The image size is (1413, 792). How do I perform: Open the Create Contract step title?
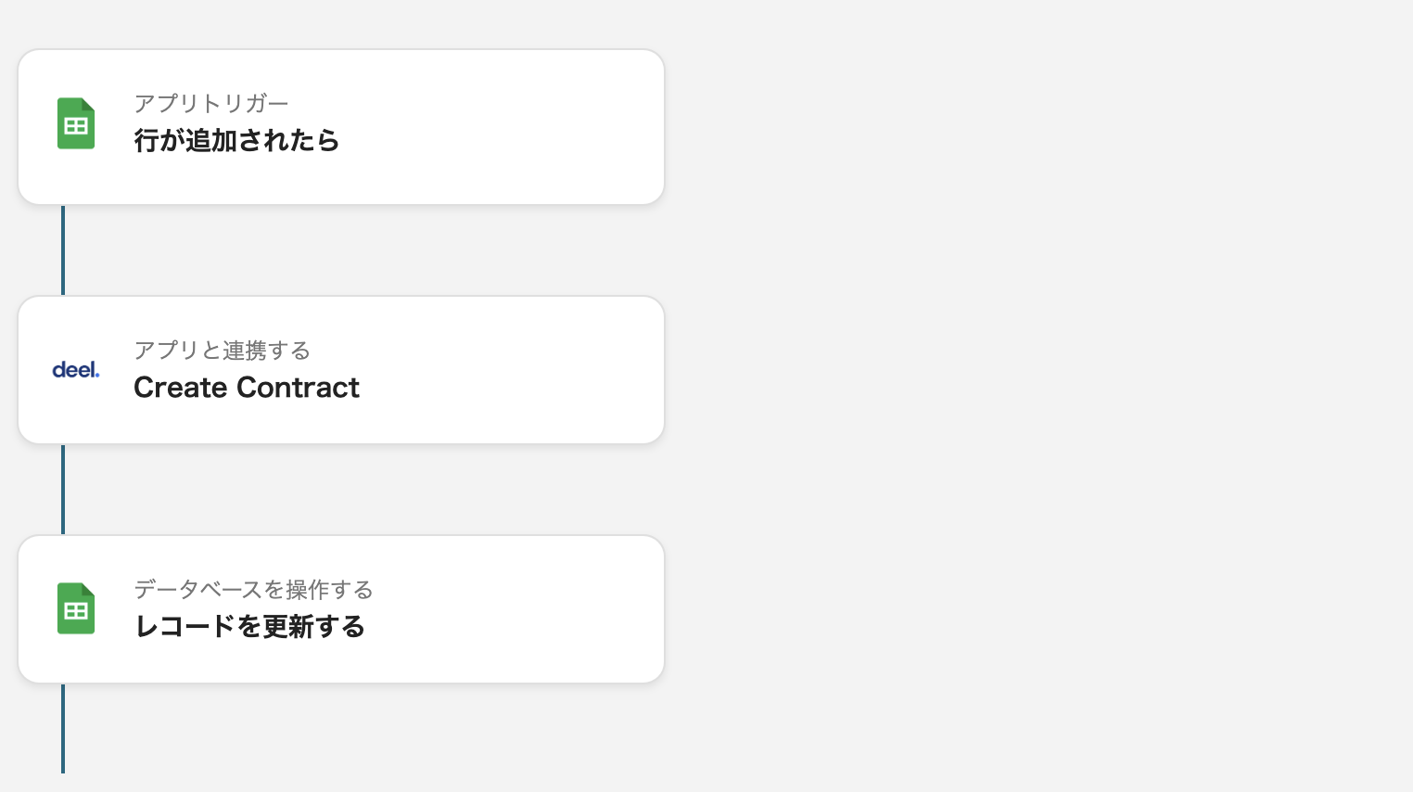pyautogui.click(x=246, y=388)
